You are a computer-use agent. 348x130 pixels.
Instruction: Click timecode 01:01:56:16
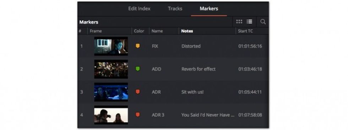click(x=250, y=46)
